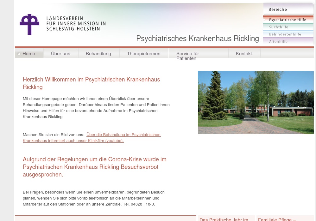Click the Landesverein cross logo
316x221 pixels.
point(30,24)
